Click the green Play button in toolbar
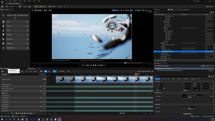The width and height of the screenshot is (215, 121). coord(36,7)
